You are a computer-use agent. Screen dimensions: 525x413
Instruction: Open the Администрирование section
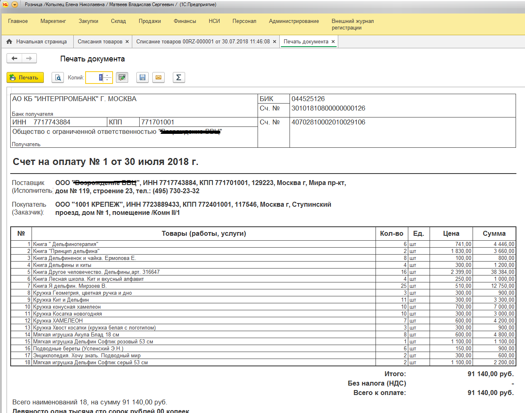point(294,21)
